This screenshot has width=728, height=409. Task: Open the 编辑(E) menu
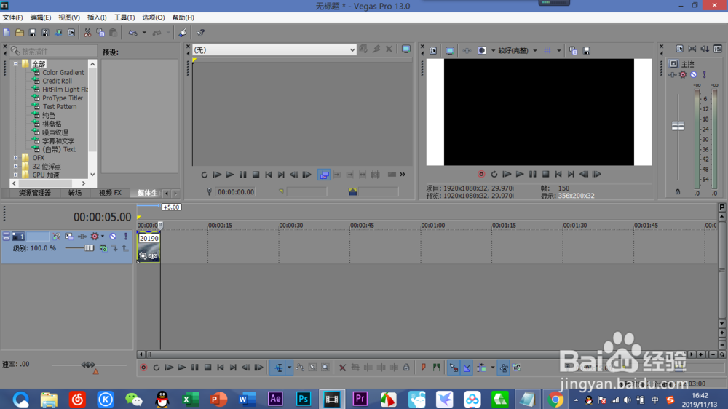40,17
